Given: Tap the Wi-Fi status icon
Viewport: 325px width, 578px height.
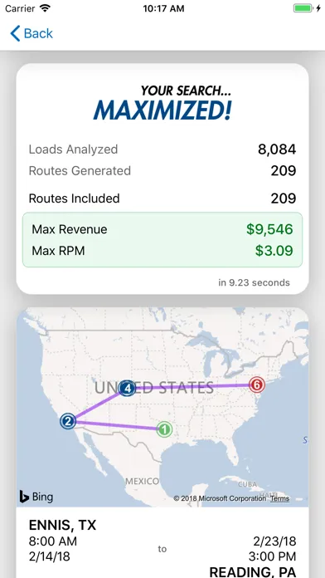Looking at the screenshot, I should [46, 8].
